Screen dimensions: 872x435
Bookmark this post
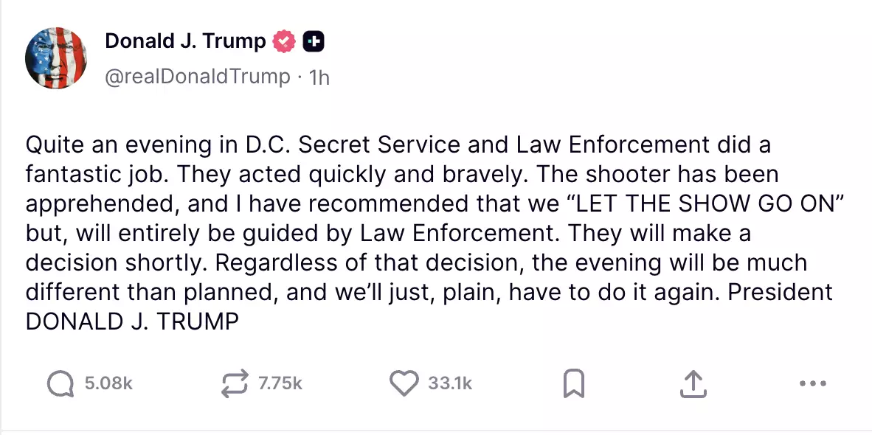(574, 383)
